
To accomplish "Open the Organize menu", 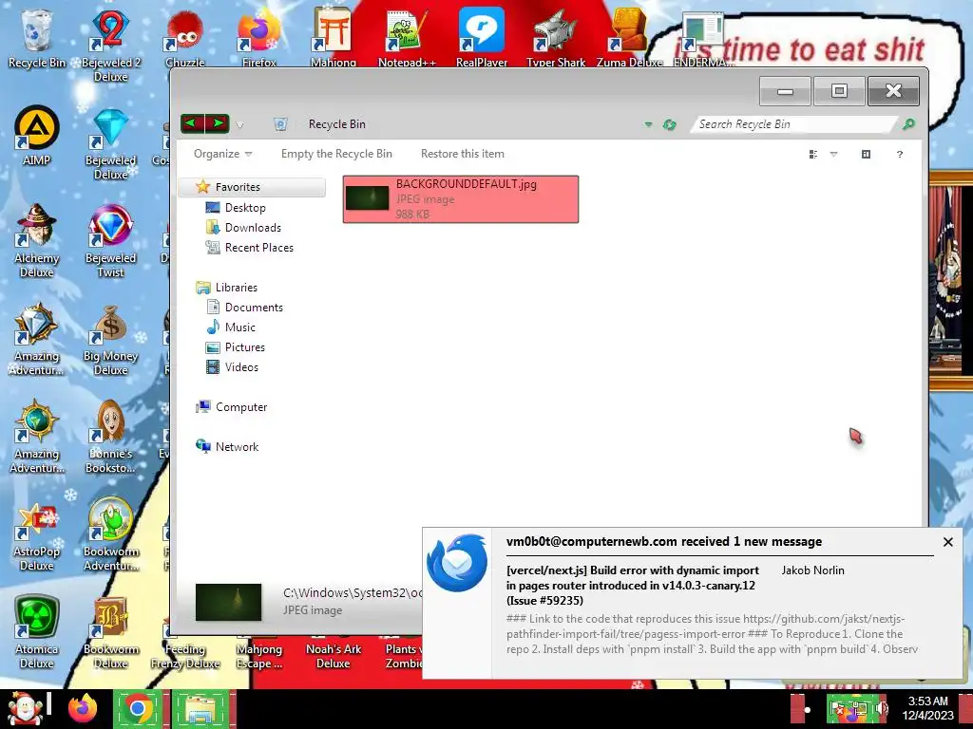I will tap(222, 154).
